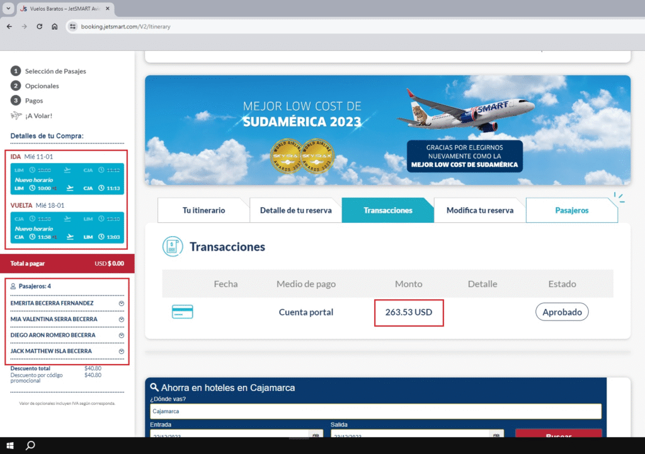This screenshot has width=645, height=454.
Task: Click the Medio de pago header
Action: [306, 284]
